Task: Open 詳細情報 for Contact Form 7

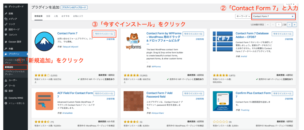Action: tap(110, 39)
